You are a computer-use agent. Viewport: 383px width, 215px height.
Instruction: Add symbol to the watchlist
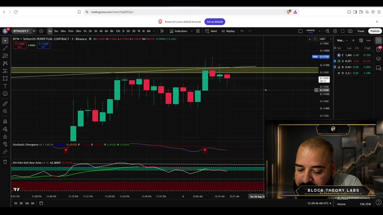click(353, 40)
